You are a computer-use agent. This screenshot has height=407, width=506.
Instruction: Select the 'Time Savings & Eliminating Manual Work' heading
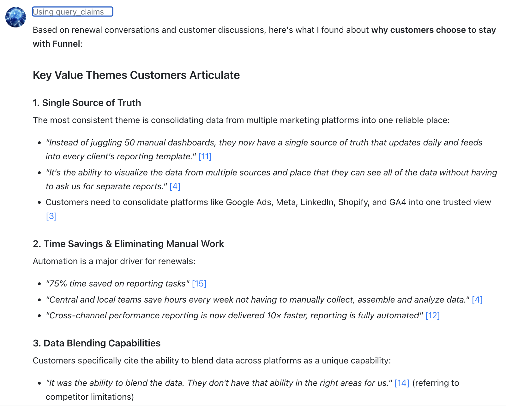[128, 244]
